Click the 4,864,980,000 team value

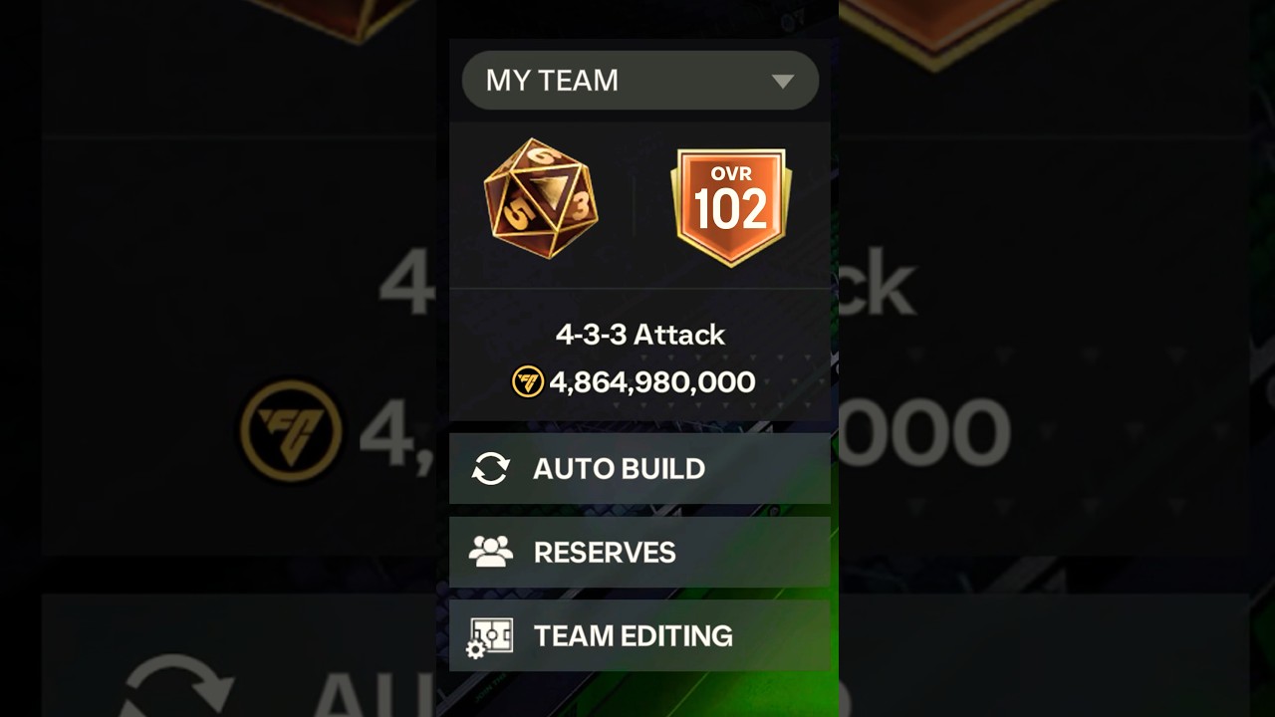(x=652, y=382)
